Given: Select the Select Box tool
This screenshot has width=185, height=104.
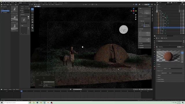Looking at the screenshot, I should (x=32, y=9).
